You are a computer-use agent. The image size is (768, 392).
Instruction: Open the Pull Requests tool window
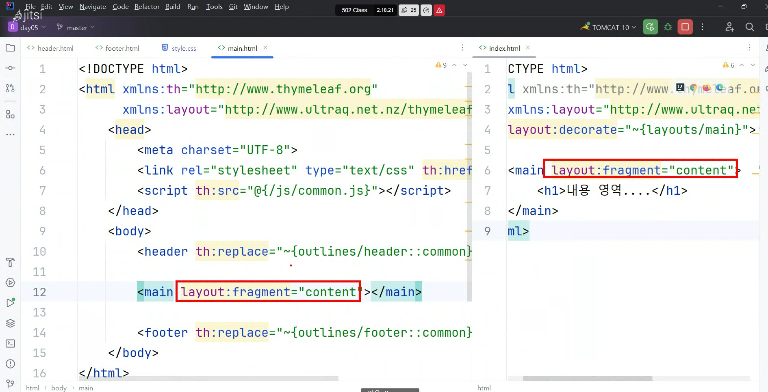tap(11, 88)
